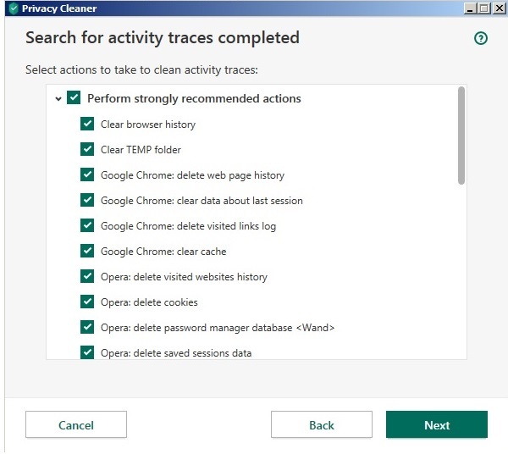Toggle Opera delete visited websites history checkbox

click(87, 276)
